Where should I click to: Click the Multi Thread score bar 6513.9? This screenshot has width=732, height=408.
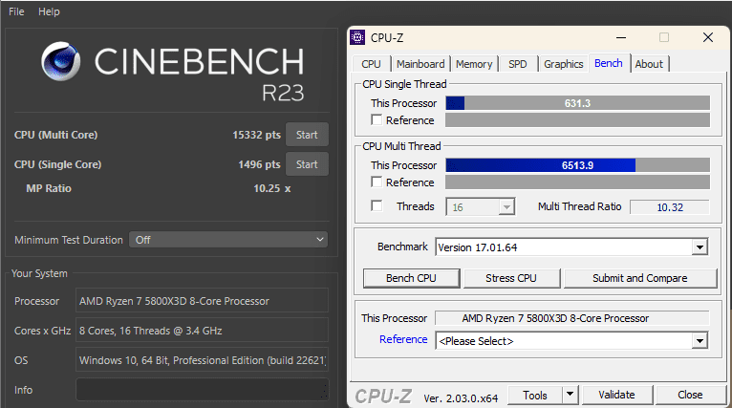(577, 164)
